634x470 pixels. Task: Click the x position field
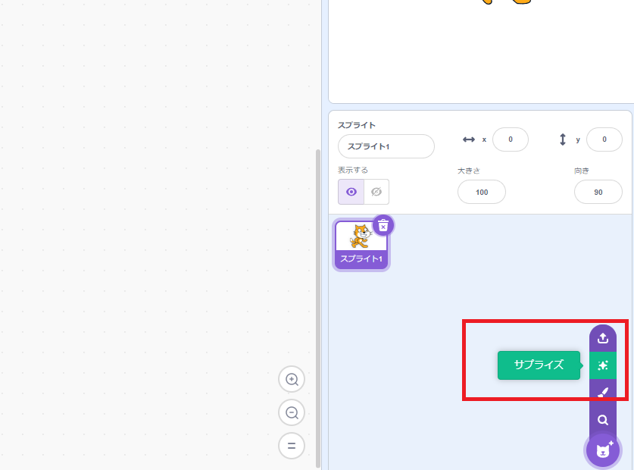[x=510, y=139]
